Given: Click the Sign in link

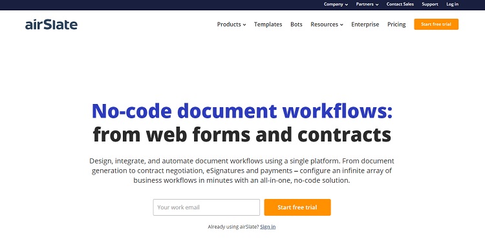Looking at the screenshot, I should 268,227.
